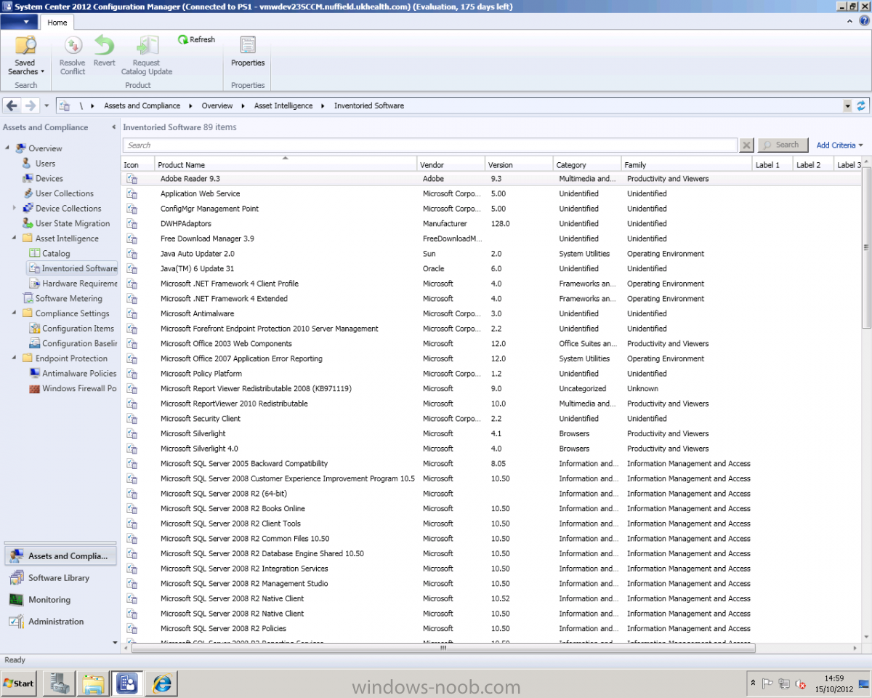Screen dimensions: 872x698
Task: Click the Search button
Action: pos(783,145)
